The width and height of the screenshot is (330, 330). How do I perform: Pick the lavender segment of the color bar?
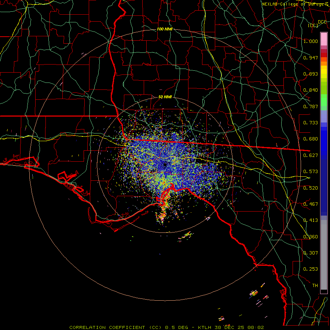[x=324, y=116]
